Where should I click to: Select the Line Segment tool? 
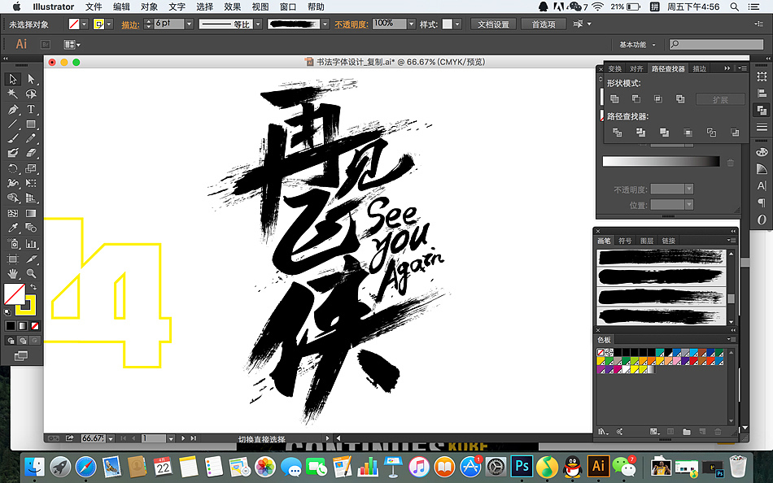pyautogui.click(x=13, y=124)
